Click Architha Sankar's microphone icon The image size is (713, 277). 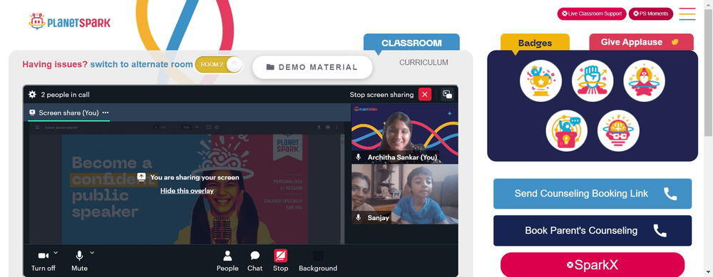(359, 157)
